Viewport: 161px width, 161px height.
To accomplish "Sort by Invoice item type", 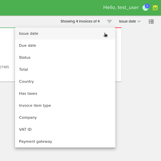I will click(35, 105).
